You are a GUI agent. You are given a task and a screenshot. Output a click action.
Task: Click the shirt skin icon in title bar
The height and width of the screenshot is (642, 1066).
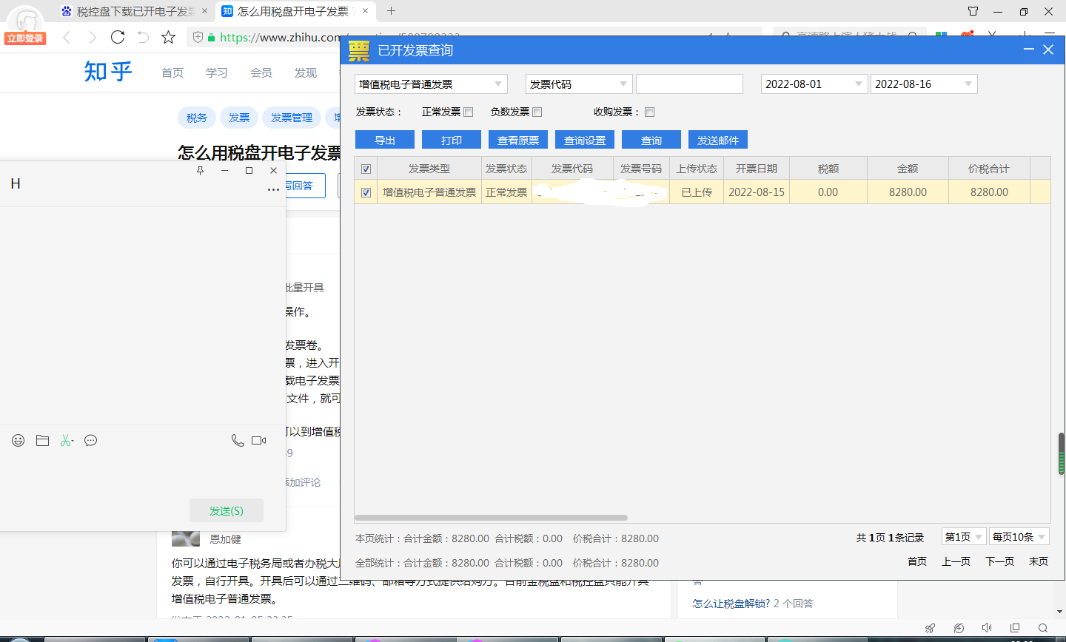coord(973,11)
